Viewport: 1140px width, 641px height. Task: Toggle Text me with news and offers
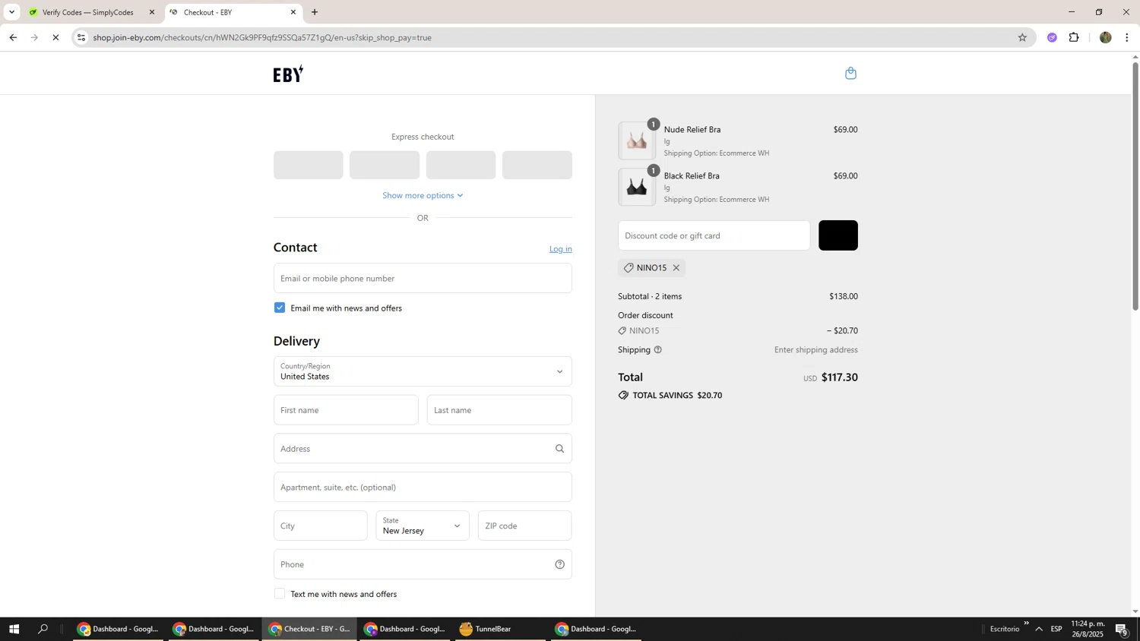[x=280, y=594]
